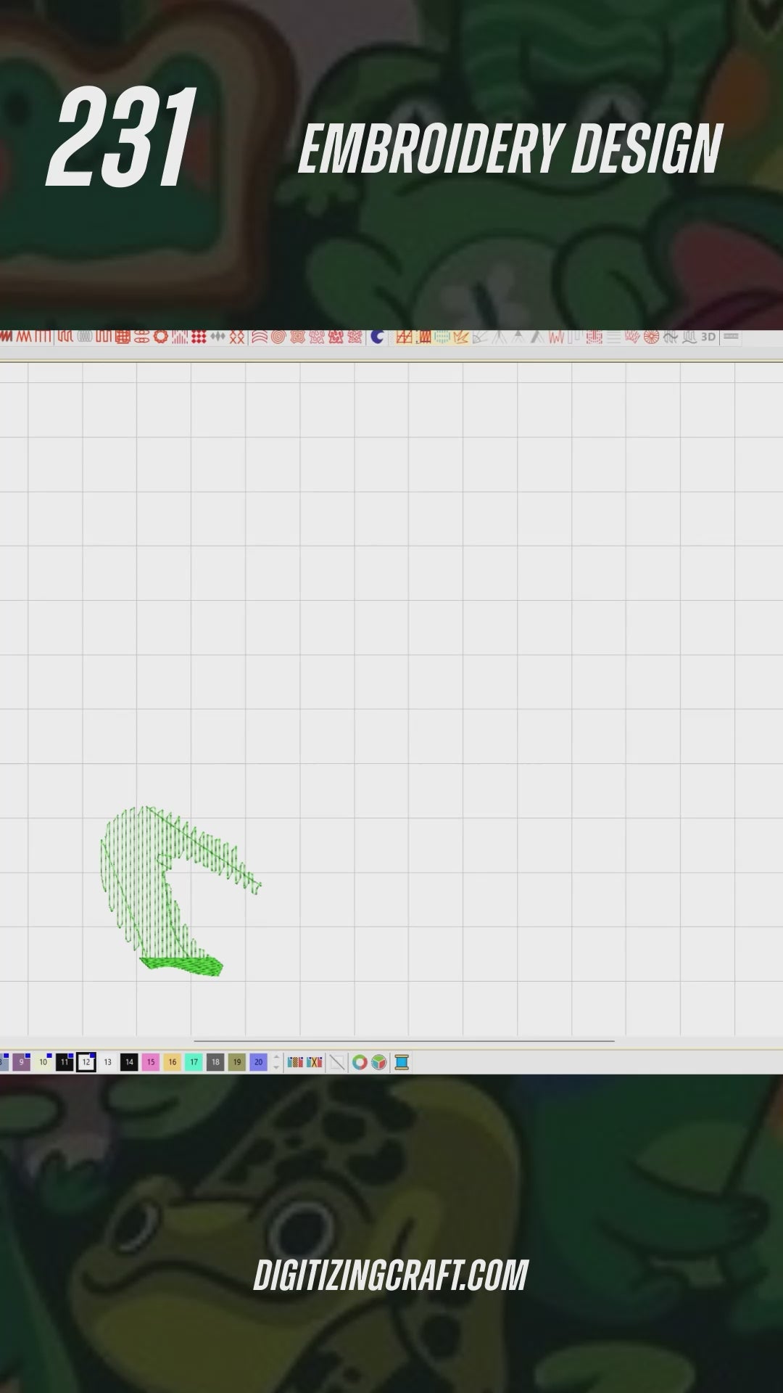Open the thread colors chart icon
This screenshot has height=1393, width=783.
click(295, 1062)
